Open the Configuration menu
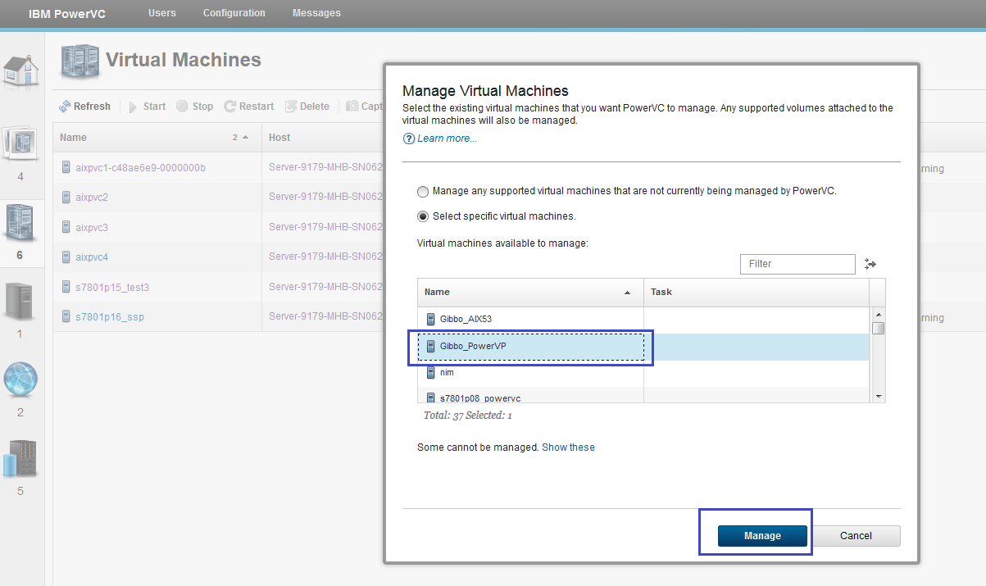The height and width of the screenshot is (586, 986). 234,13
